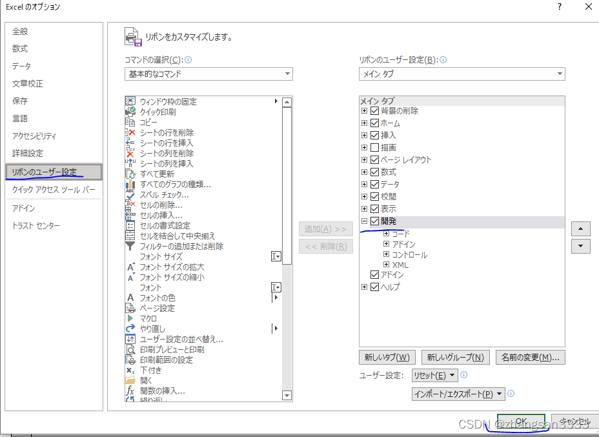This screenshot has height=437, width=599.
Task: Open the 基本的なコマンド dropdown
Action: 208,74
